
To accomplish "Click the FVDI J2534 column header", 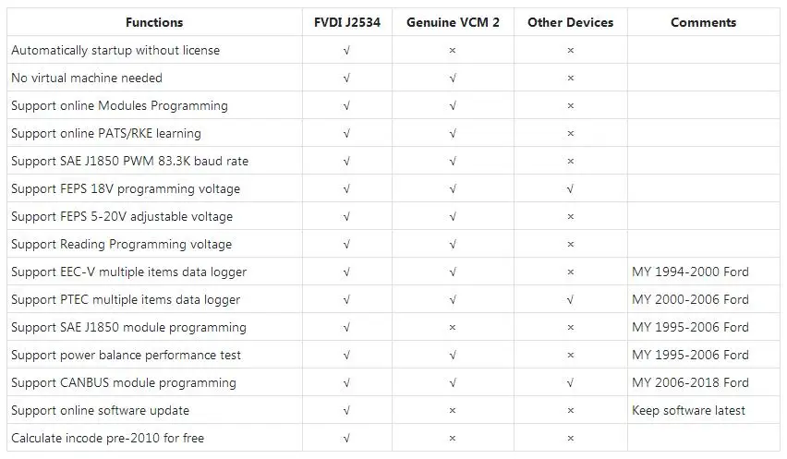I will [346, 22].
